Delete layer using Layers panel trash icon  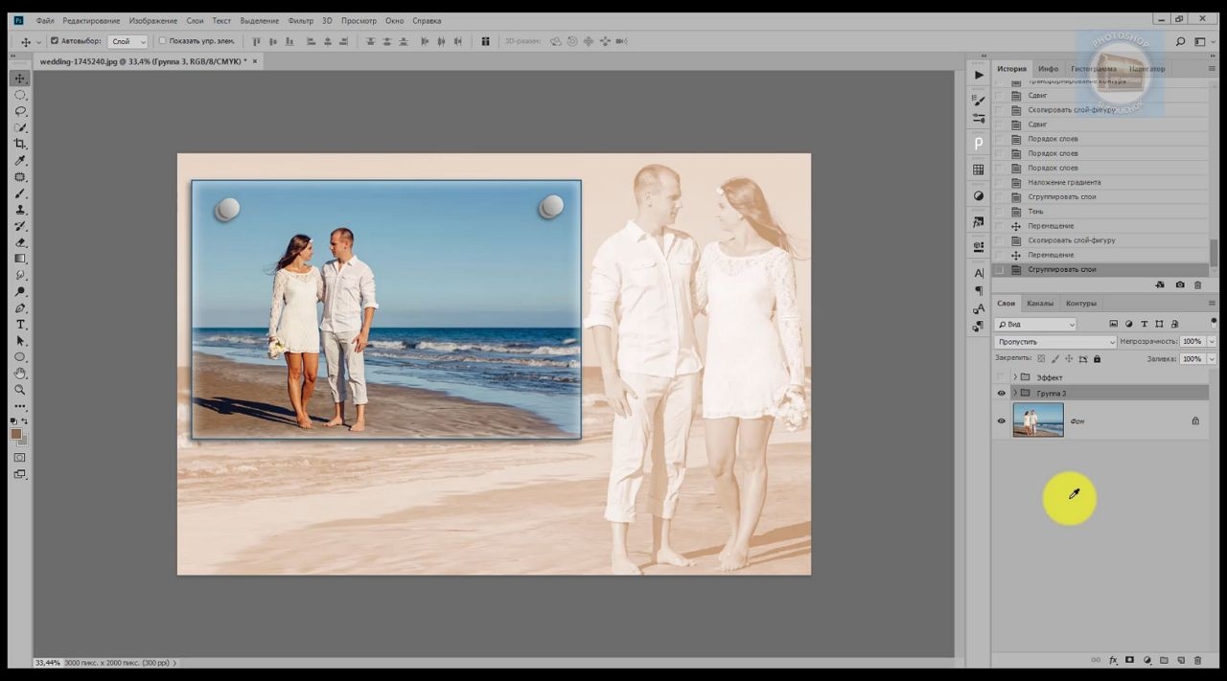pos(1197,660)
